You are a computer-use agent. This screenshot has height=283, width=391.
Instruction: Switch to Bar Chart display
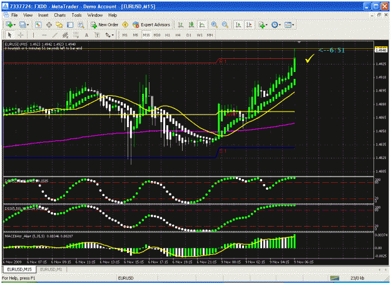(x=181, y=24)
